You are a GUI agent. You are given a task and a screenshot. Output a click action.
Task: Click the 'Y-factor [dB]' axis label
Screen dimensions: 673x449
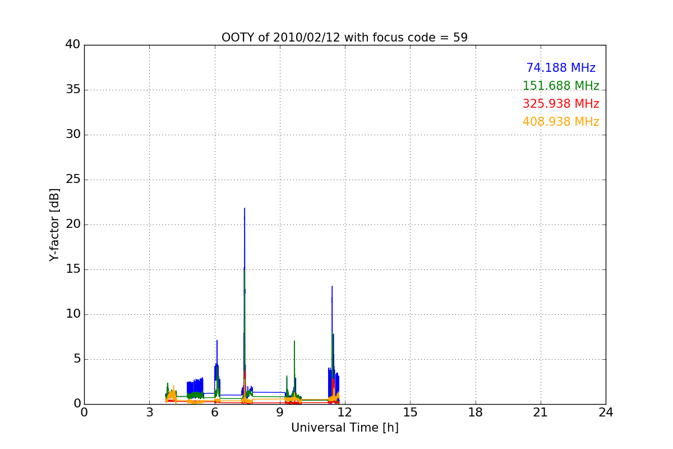54,224
